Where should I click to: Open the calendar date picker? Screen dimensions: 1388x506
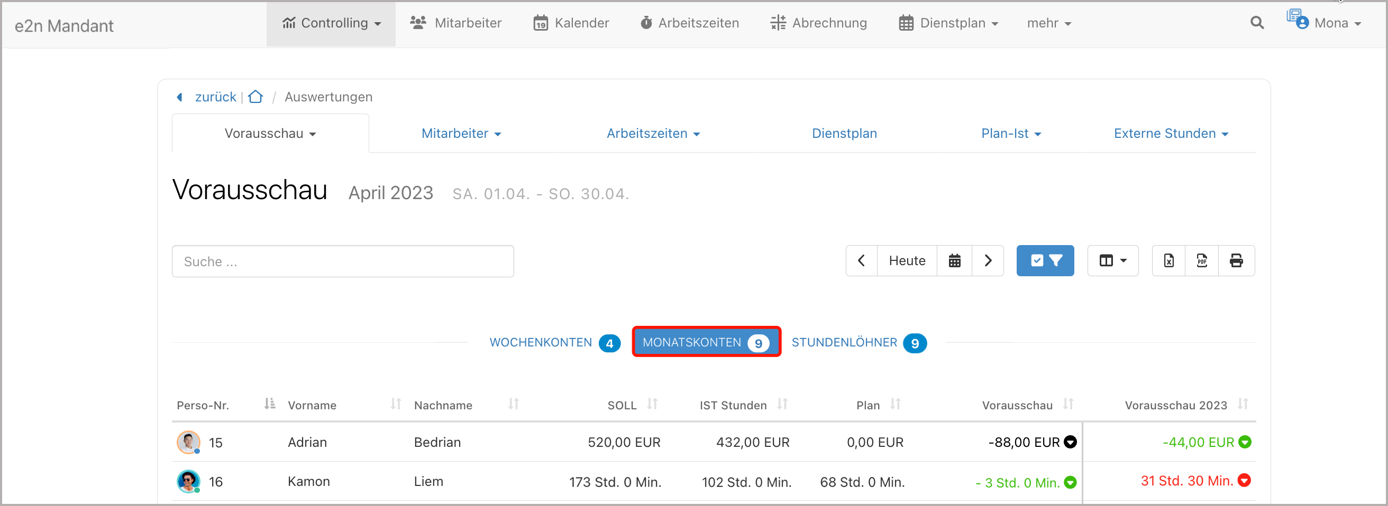pos(954,260)
